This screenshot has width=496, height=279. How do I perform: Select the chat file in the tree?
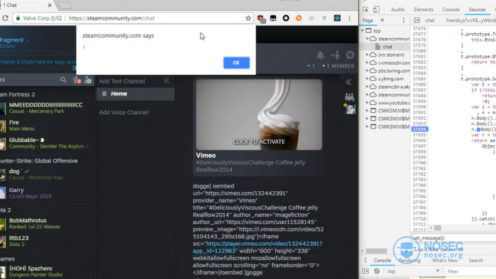tap(387, 47)
